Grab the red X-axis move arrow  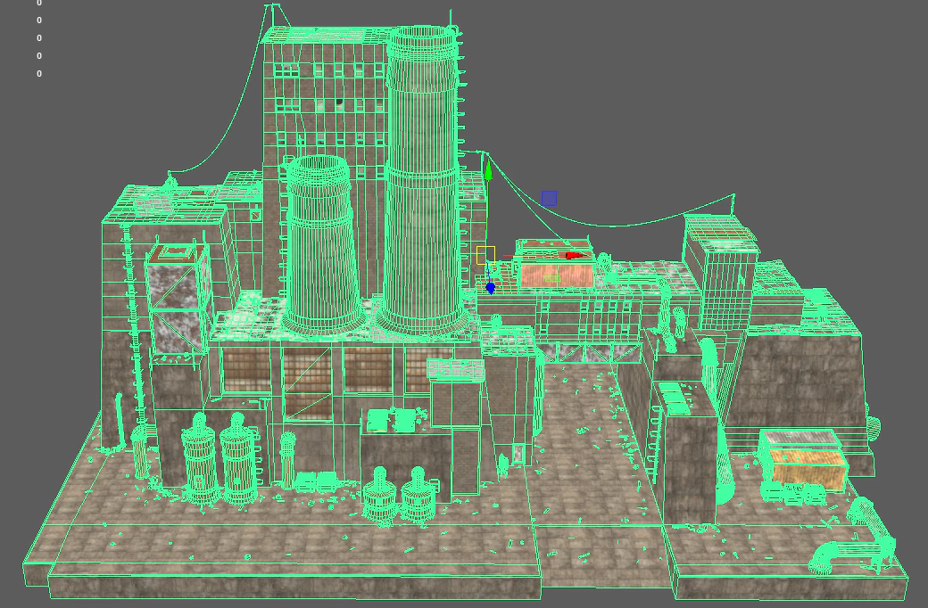coord(574,256)
